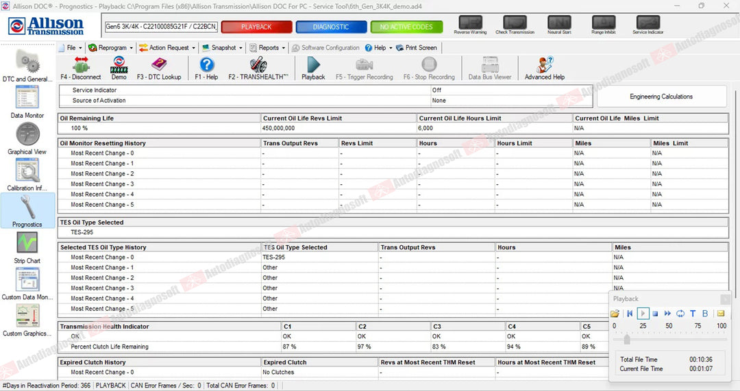The height and width of the screenshot is (391, 740).
Task: Open the Strip Chart view
Action: click(x=27, y=247)
